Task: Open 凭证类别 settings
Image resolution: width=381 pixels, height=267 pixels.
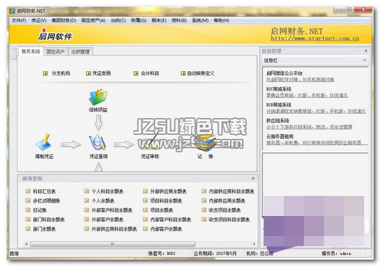Action: pos(99,73)
